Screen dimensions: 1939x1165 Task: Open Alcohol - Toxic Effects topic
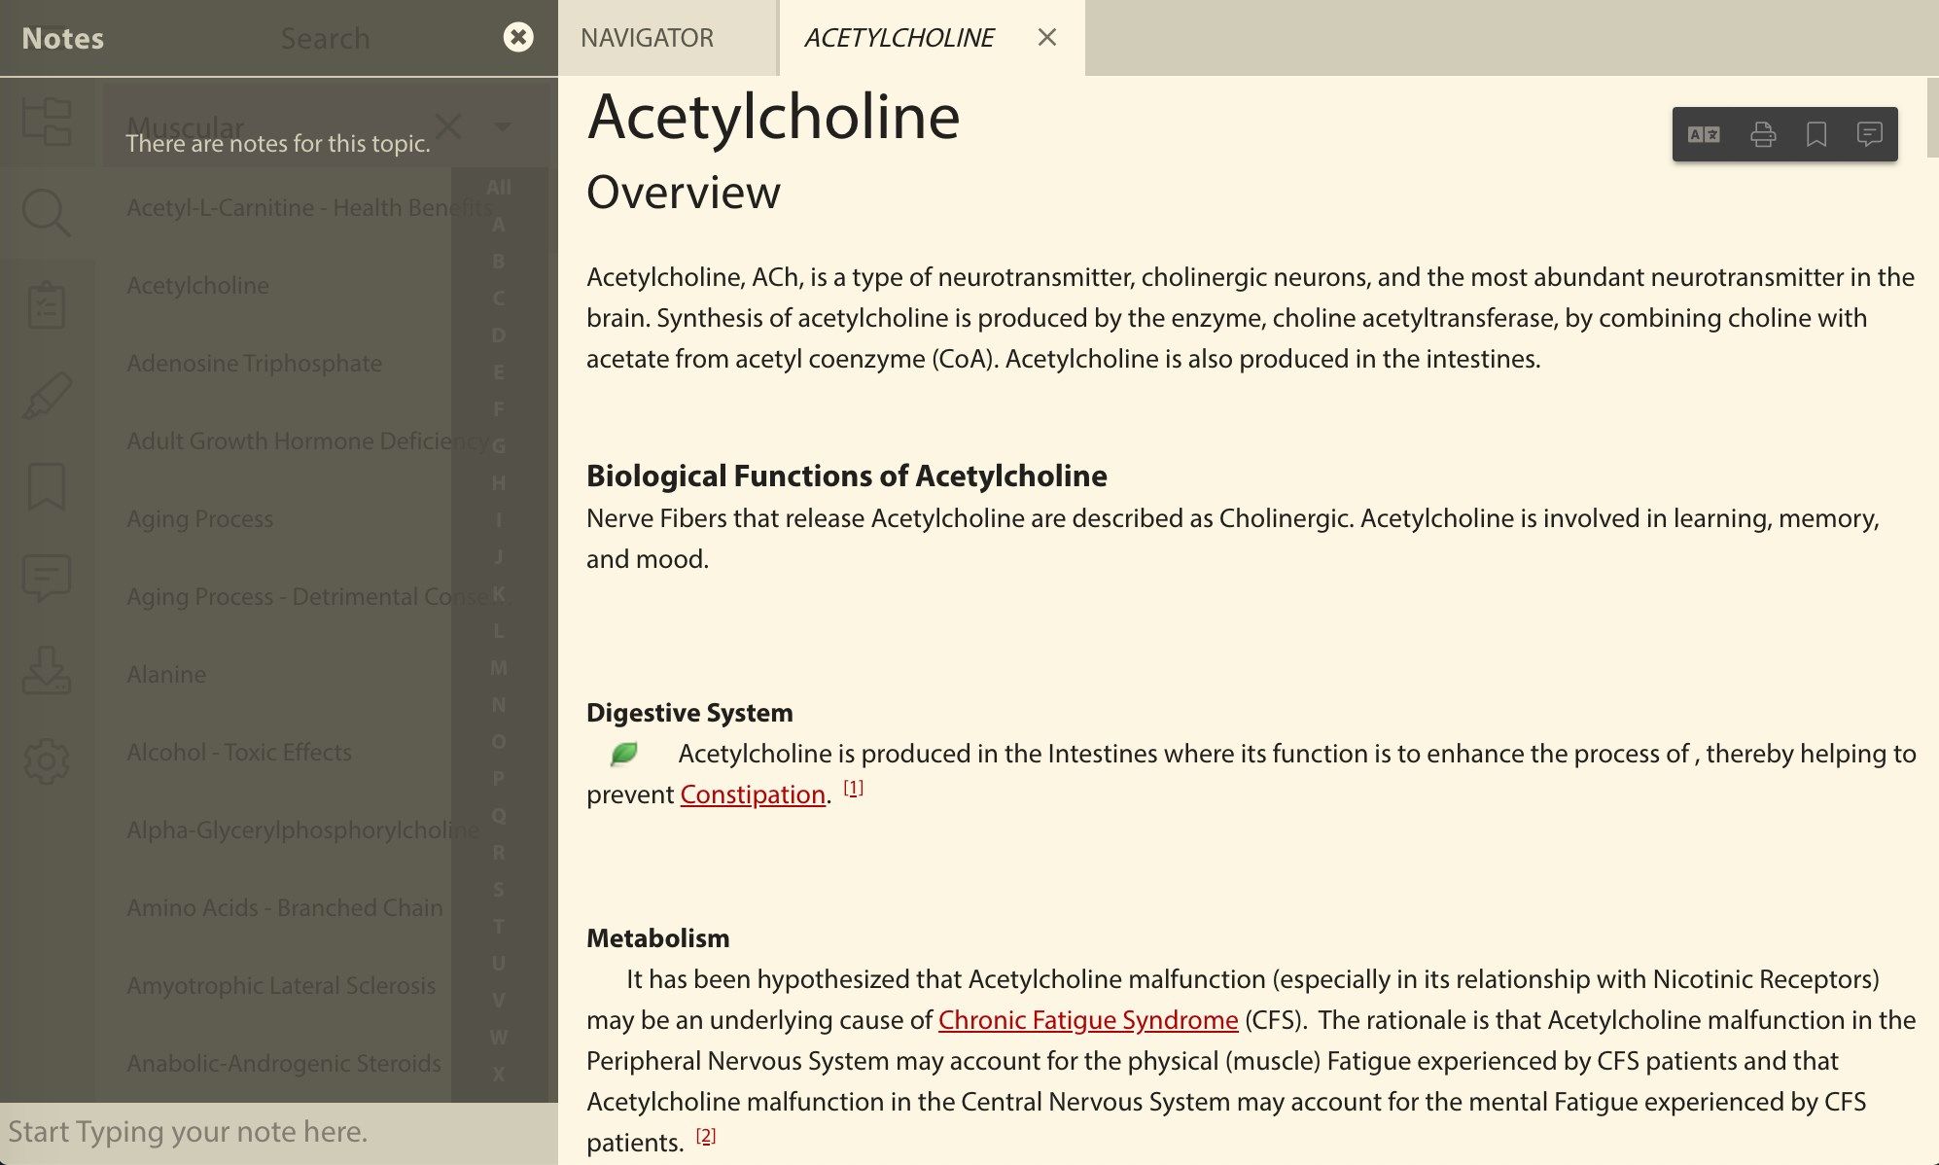coord(239,753)
